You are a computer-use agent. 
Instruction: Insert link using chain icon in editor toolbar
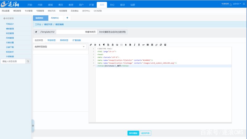click(91, 45)
